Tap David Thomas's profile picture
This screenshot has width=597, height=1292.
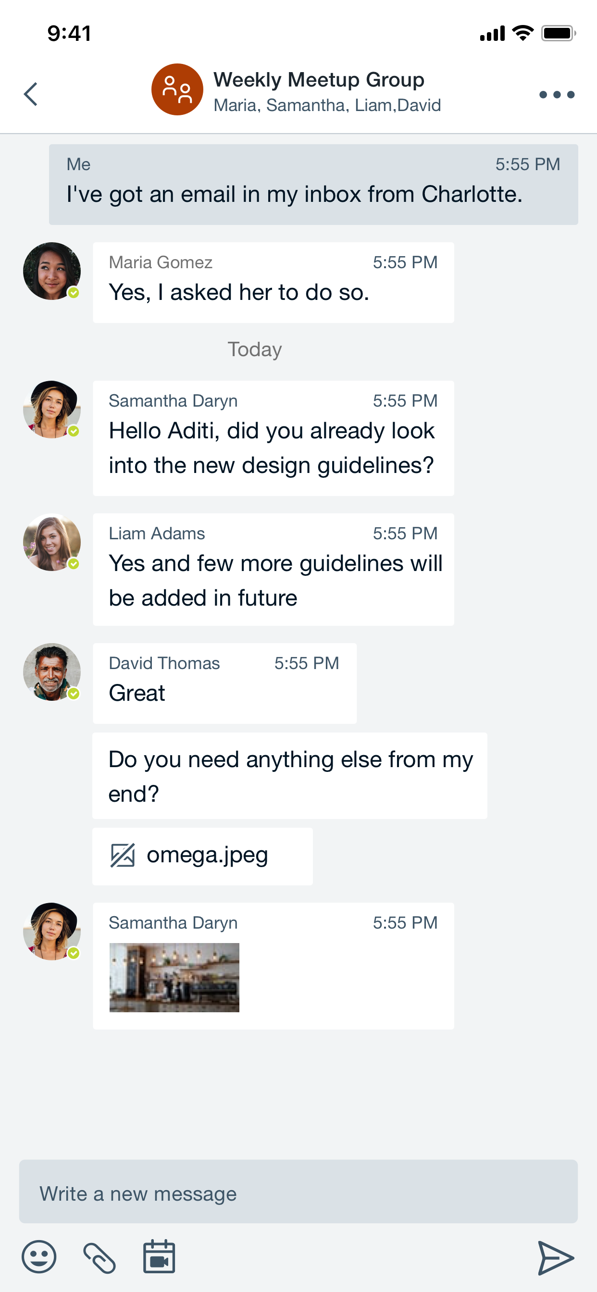(x=52, y=672)
